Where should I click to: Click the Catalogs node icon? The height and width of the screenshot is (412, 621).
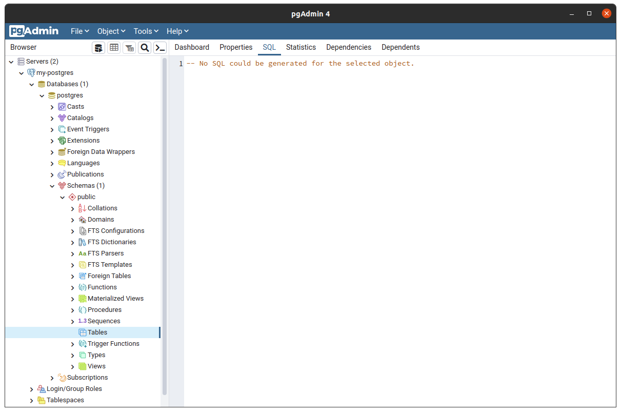(x=62, y=118)
